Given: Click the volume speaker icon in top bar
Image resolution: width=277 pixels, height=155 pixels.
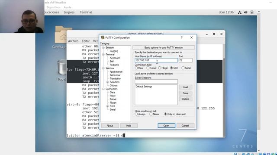Looking at the screenshot, I should [x=245, y=12].
